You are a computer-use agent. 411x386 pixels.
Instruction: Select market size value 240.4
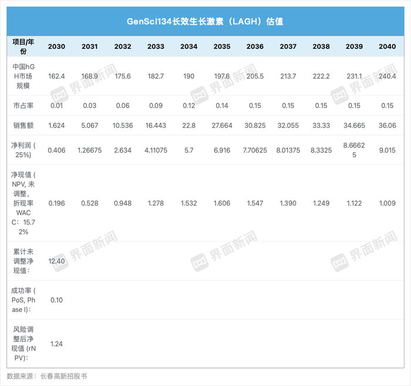pyautogui.click(x=387, y=76)
